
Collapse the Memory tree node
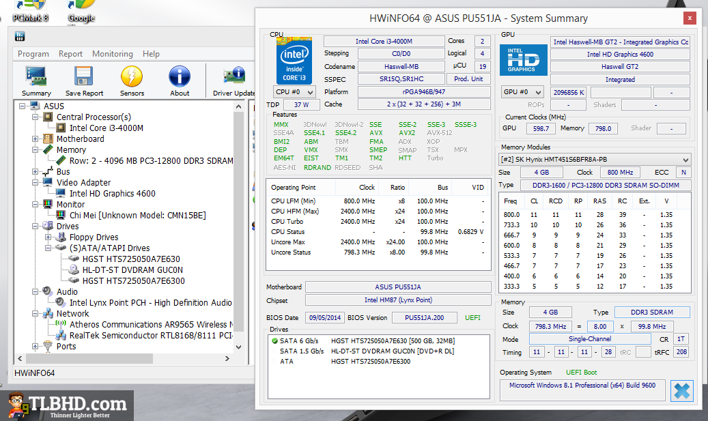click(x=36, y=150)
